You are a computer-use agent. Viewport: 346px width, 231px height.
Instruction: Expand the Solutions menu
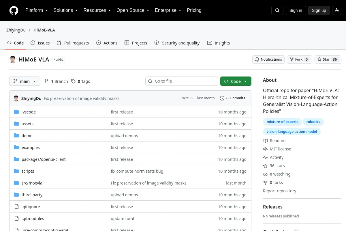(x=65, y=10)
